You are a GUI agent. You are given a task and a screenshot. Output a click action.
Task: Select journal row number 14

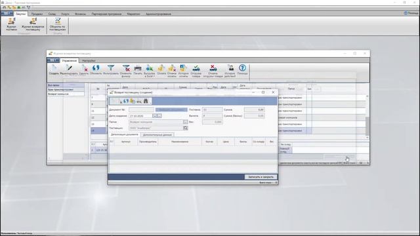(99, 130)
